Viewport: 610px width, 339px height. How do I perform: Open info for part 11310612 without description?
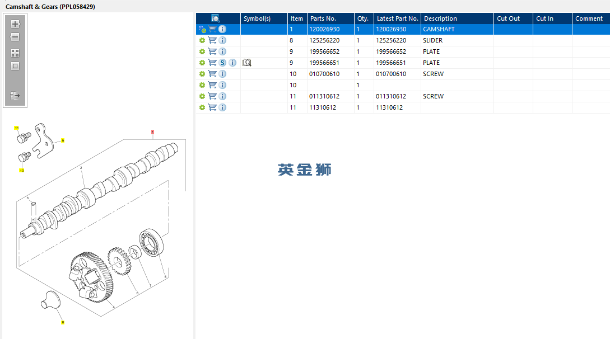coord(222,107)
